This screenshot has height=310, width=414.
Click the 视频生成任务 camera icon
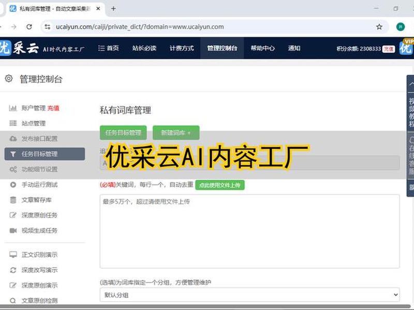13,230
